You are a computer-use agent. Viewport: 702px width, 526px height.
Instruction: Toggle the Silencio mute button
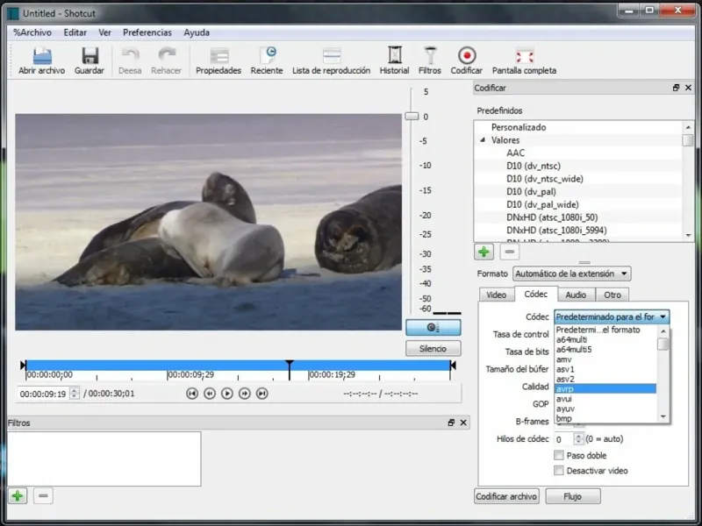(433, 348)
